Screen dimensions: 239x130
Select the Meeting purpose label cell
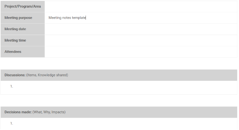pos(23,18)
